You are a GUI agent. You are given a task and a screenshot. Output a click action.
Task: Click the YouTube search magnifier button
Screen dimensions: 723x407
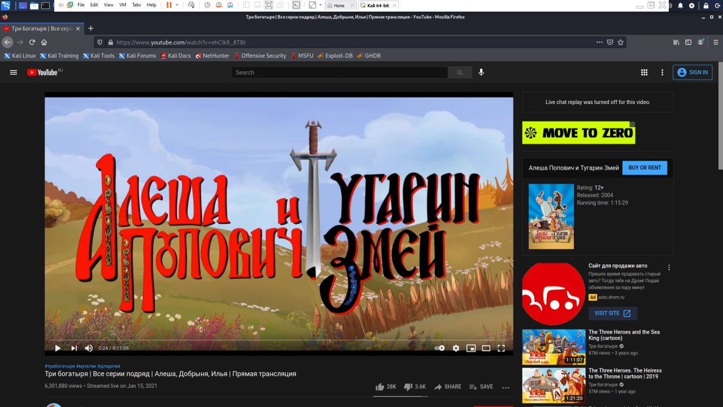click(x=460, y=72)
